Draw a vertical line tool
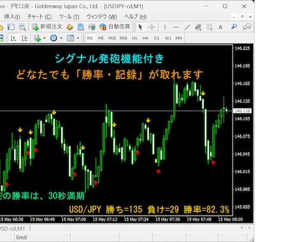293x242 pixels. pyautogui.click(x=165, y=27)
